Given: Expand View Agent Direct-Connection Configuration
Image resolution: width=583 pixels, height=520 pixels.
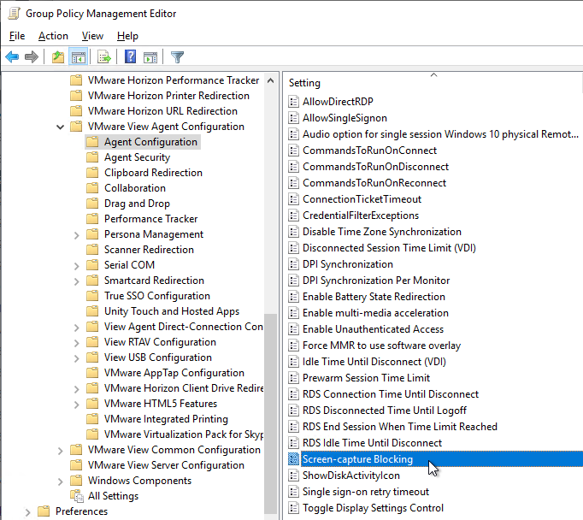Looking at the screenshot, I should 77,328.
